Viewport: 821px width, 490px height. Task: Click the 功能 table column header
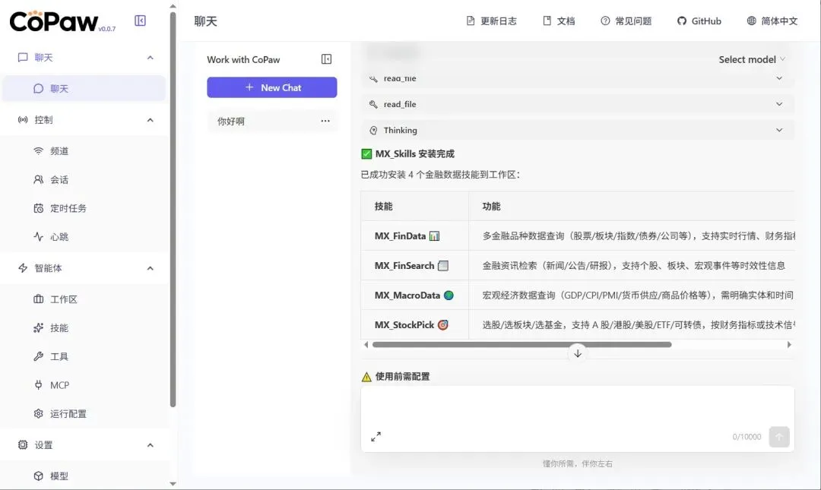[x=632, y=207]
